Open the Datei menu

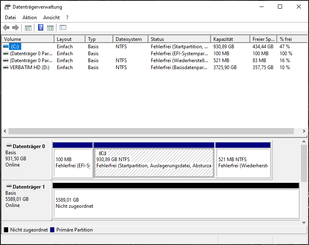click(x=11, y=18)
